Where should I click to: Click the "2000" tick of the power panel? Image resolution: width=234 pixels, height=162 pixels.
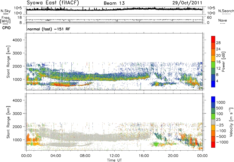[x=17, y=66]
